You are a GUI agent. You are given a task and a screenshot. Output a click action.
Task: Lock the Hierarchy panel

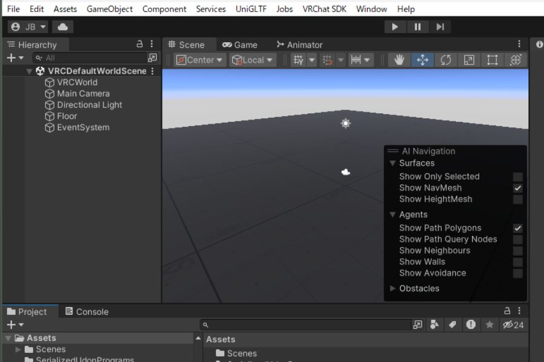coord(140,43)
